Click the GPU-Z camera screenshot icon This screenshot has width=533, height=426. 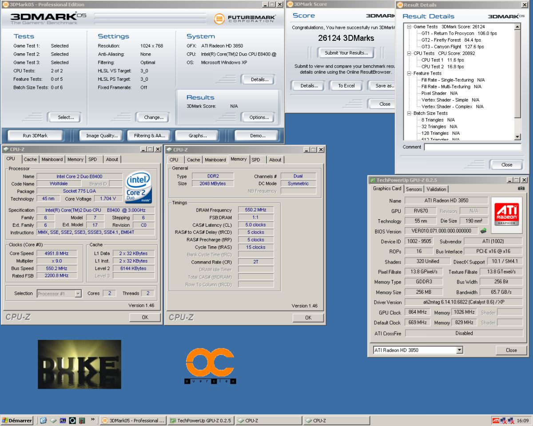tap(521, 189)
